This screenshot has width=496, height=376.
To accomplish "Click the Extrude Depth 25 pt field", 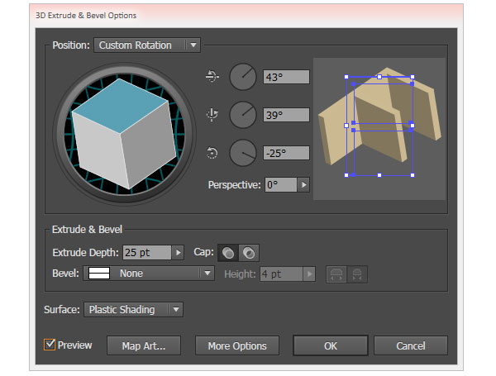I will (x=145, y=253).
